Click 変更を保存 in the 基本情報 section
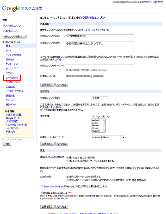166x214 pixels. tap(47, 85)
